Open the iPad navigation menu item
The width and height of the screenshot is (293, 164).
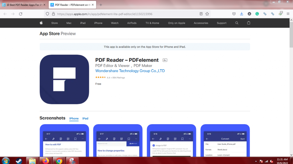coord(83,23)
